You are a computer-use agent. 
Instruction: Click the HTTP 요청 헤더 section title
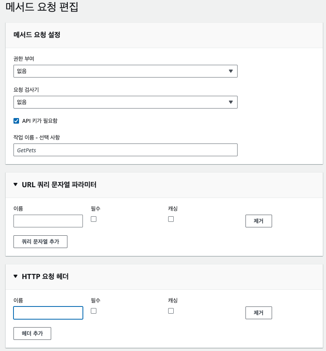45,276
